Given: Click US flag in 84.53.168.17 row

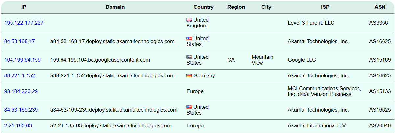Looking at the screenshot, I should (x=189, y=39).
